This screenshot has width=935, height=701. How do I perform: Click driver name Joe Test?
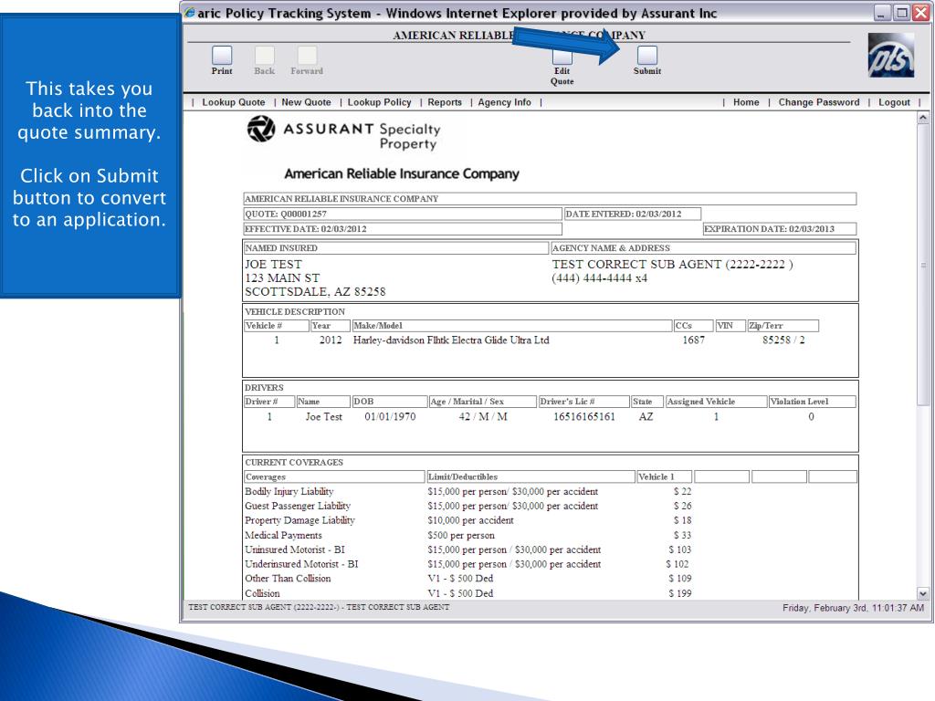[324, 416]
